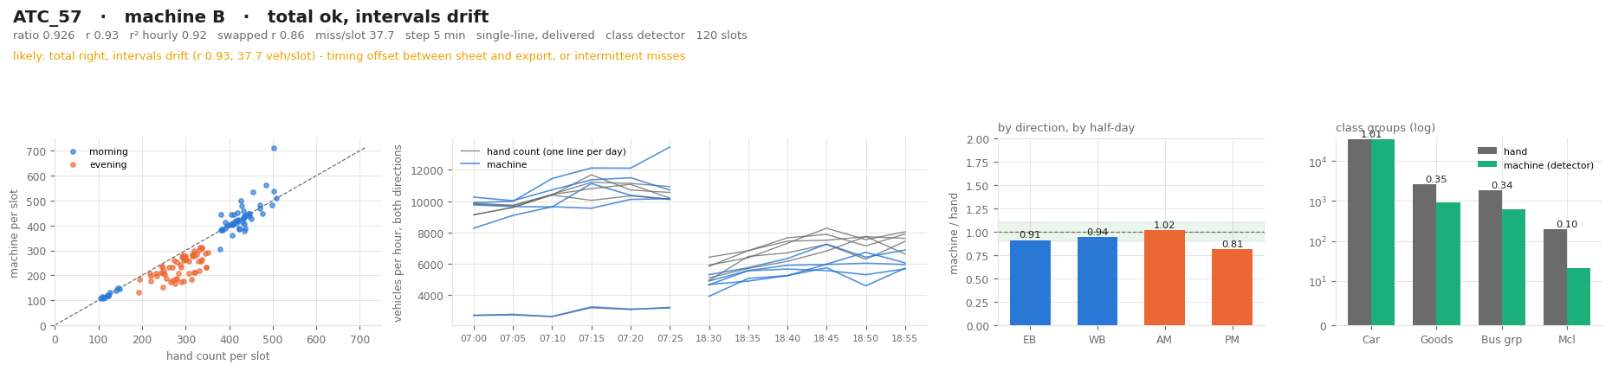This screenshot has height=371, width=1612.
Task: Click the EB blue bar
Action: pyautogui.click(x=1030, y=283)
